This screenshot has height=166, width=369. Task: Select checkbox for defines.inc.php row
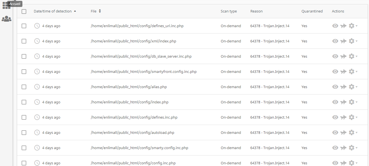(24, 117)
